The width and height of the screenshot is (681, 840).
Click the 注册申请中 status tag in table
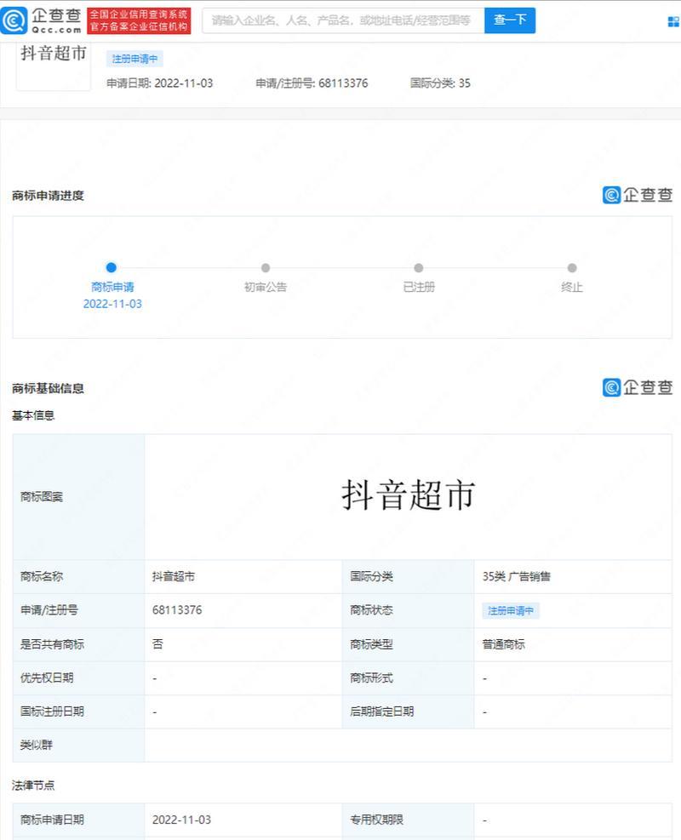click(511, 610)
